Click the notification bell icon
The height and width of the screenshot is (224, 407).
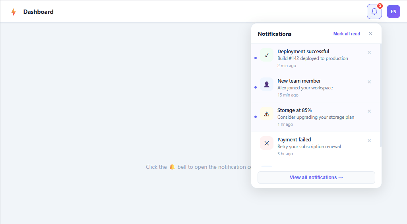(374, 12)
